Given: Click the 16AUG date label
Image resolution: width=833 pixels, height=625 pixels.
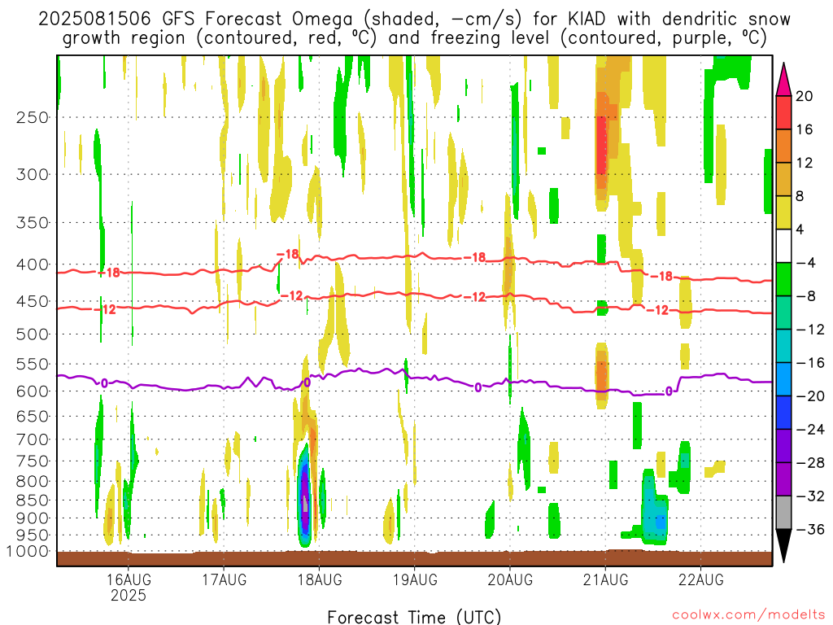Looking at the screenshot, I should (128, 579).
